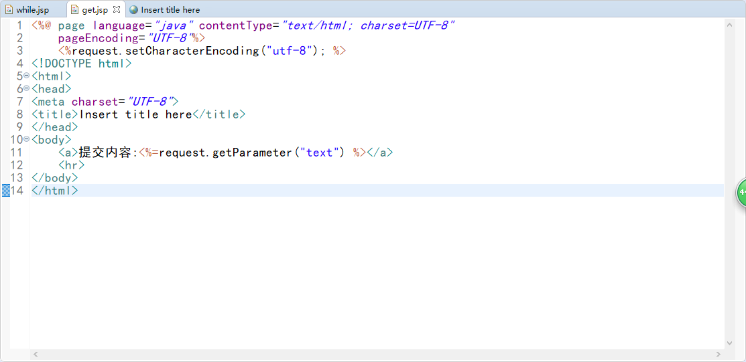Viewport: 746px width, 362px height.
Task: Close the get.jsp tab with its X
Action: click(x=117, y=9)
